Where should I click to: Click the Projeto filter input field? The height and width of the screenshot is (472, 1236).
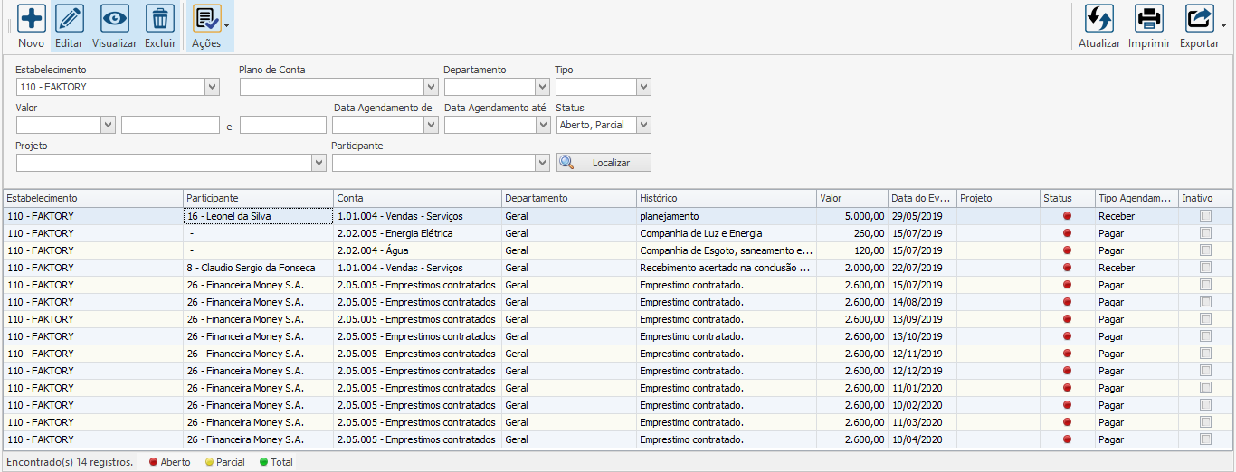point(163,163)
